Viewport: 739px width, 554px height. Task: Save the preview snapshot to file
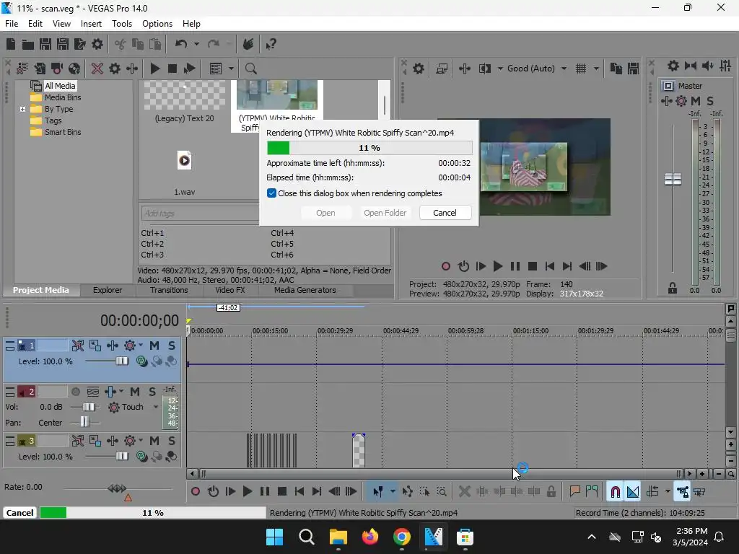[x=634, y=69]
